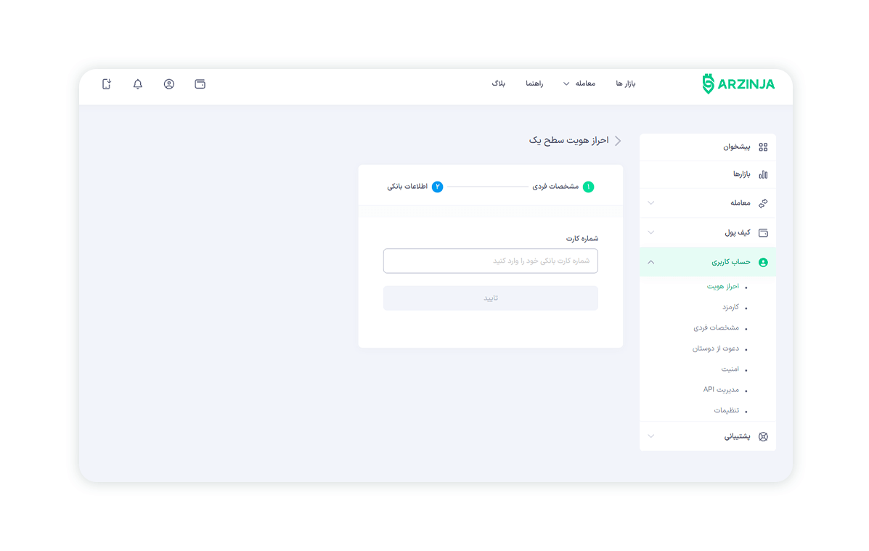869x551 pixels.
Task: Click the wallet icon in top header
Action: pos(200,84)
